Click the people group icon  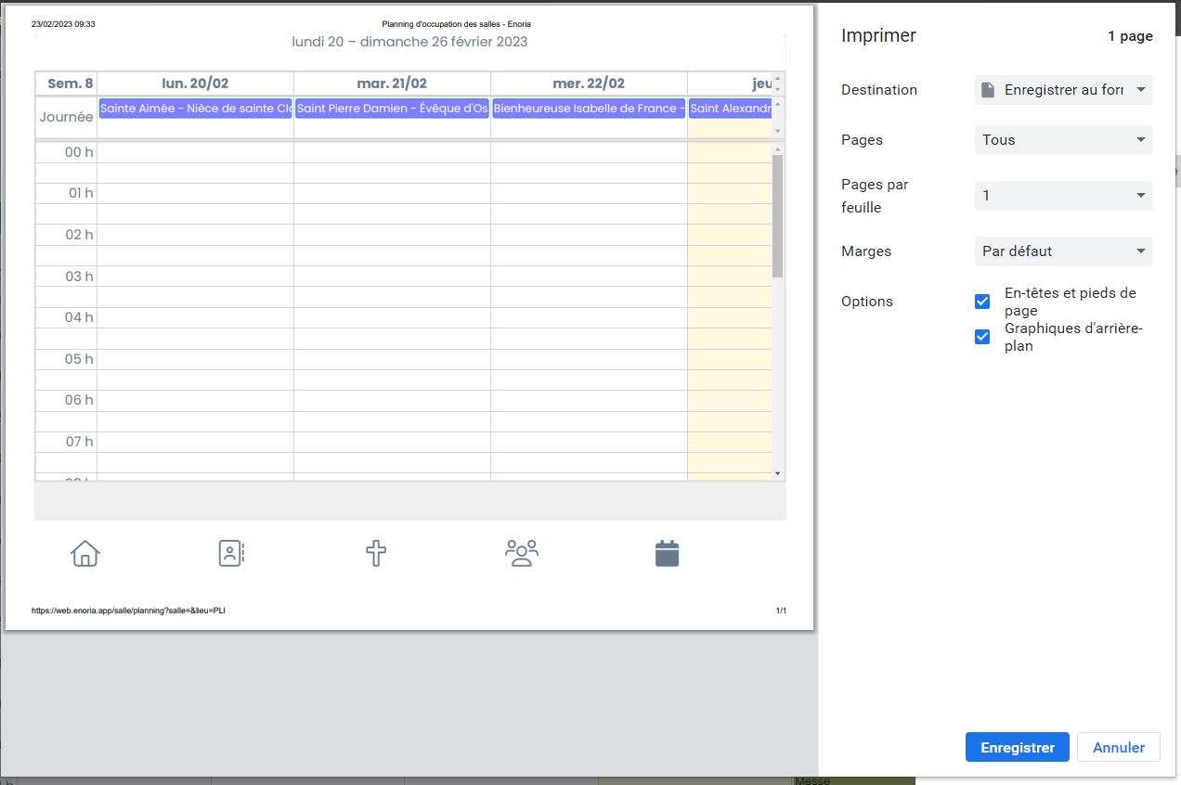pyautogui.click(x=521, y=553)
